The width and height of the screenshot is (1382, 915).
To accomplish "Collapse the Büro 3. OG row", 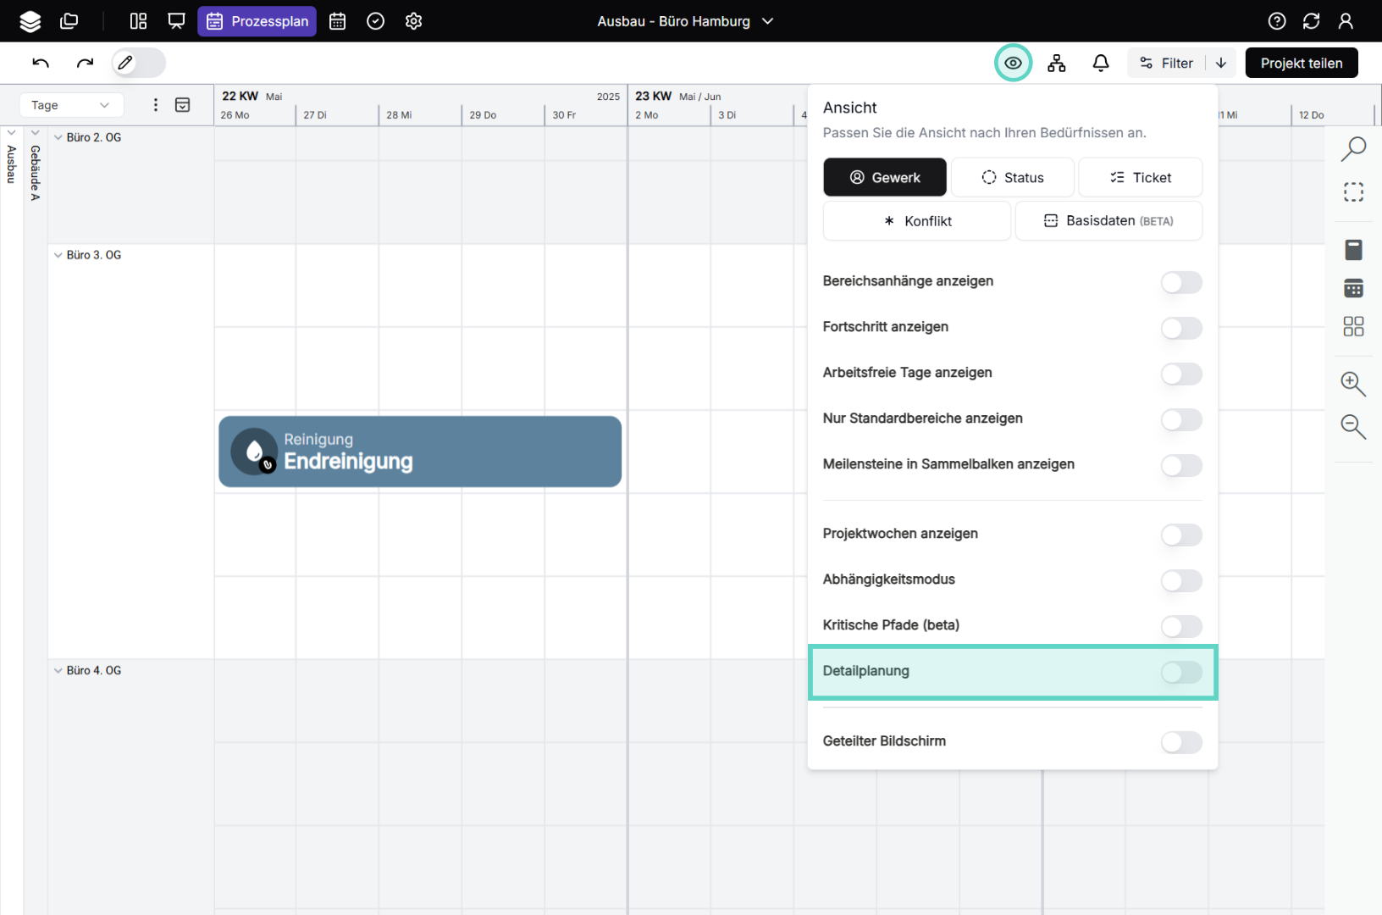I will point(58,255).
